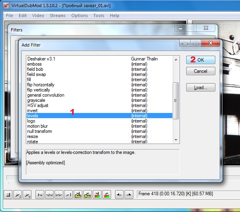Click the VirtualDubMod app icon in the title bar
The image size is (240, 212).
(6, 6)
